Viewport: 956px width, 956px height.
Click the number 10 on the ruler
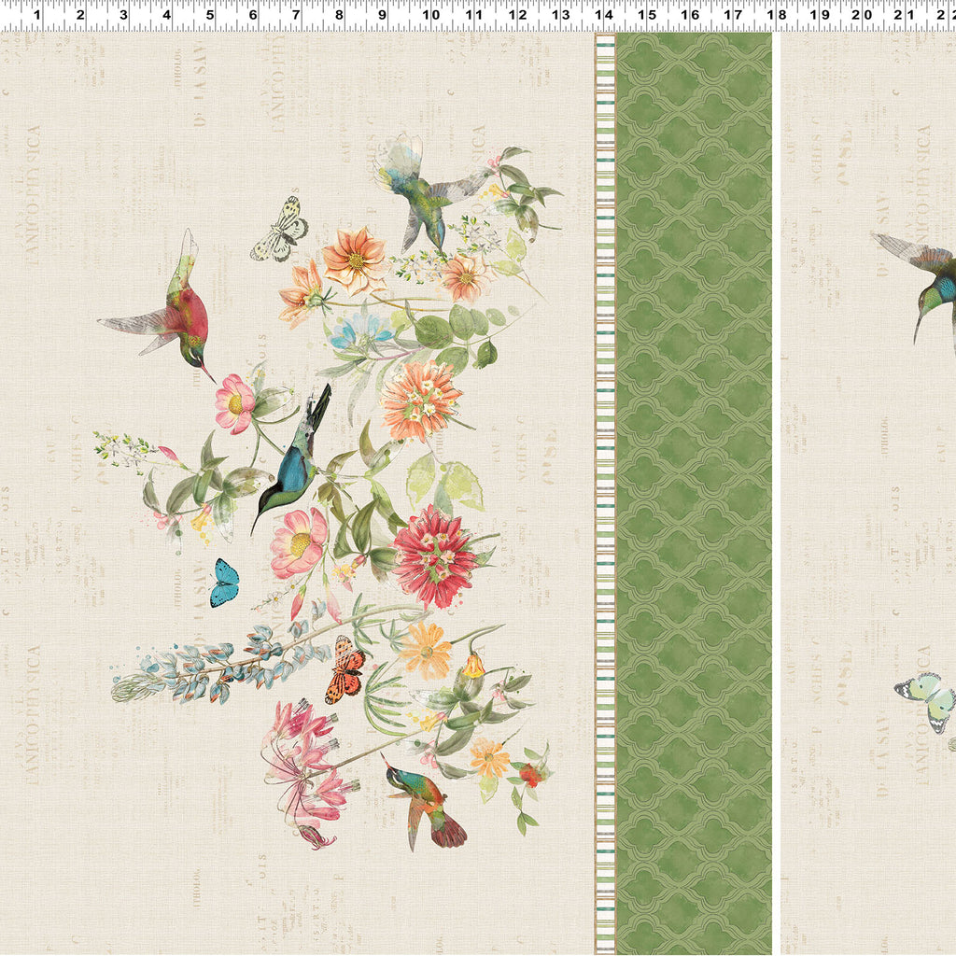coord(430,14)
